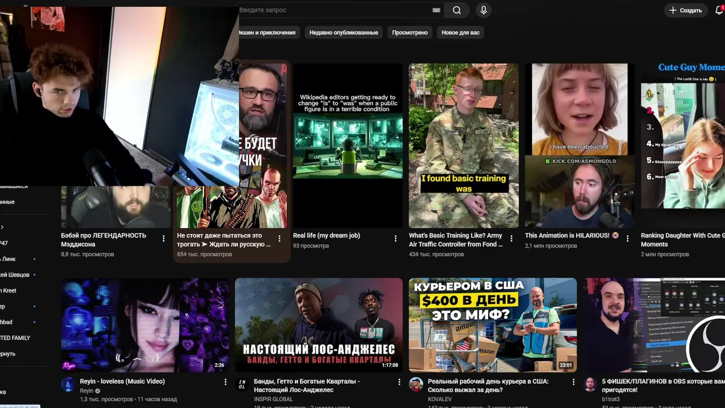The width and height of the screenshot is (725, 408).
Task: Open the notifications bell
Action: click(x=719, y=10)
